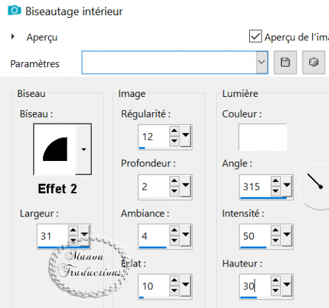Click the camera icon in title bar
This screenshot has height=308, width=329.
[x=15, y=11]
